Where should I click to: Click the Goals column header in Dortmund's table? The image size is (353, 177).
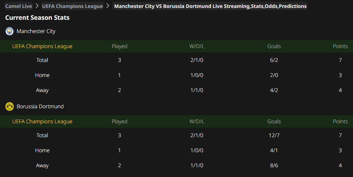274,121
